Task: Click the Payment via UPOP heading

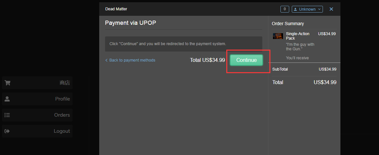Action: tap(131, 23)
